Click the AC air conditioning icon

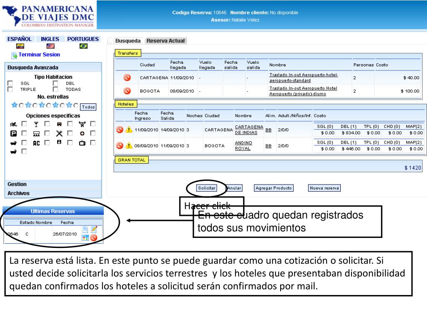[36, 143]
